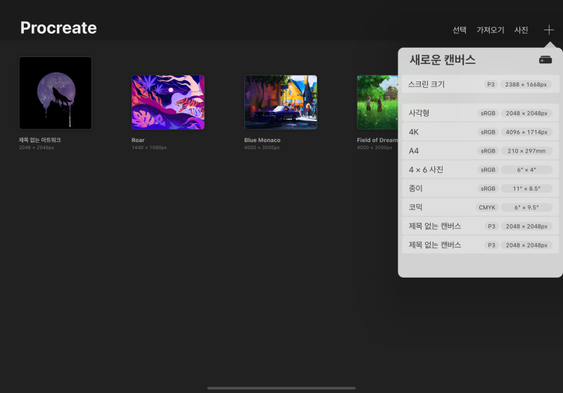Tap the plus icon to add canvas
This screenshot has height=393, width=563.
[x=548, y=30]
